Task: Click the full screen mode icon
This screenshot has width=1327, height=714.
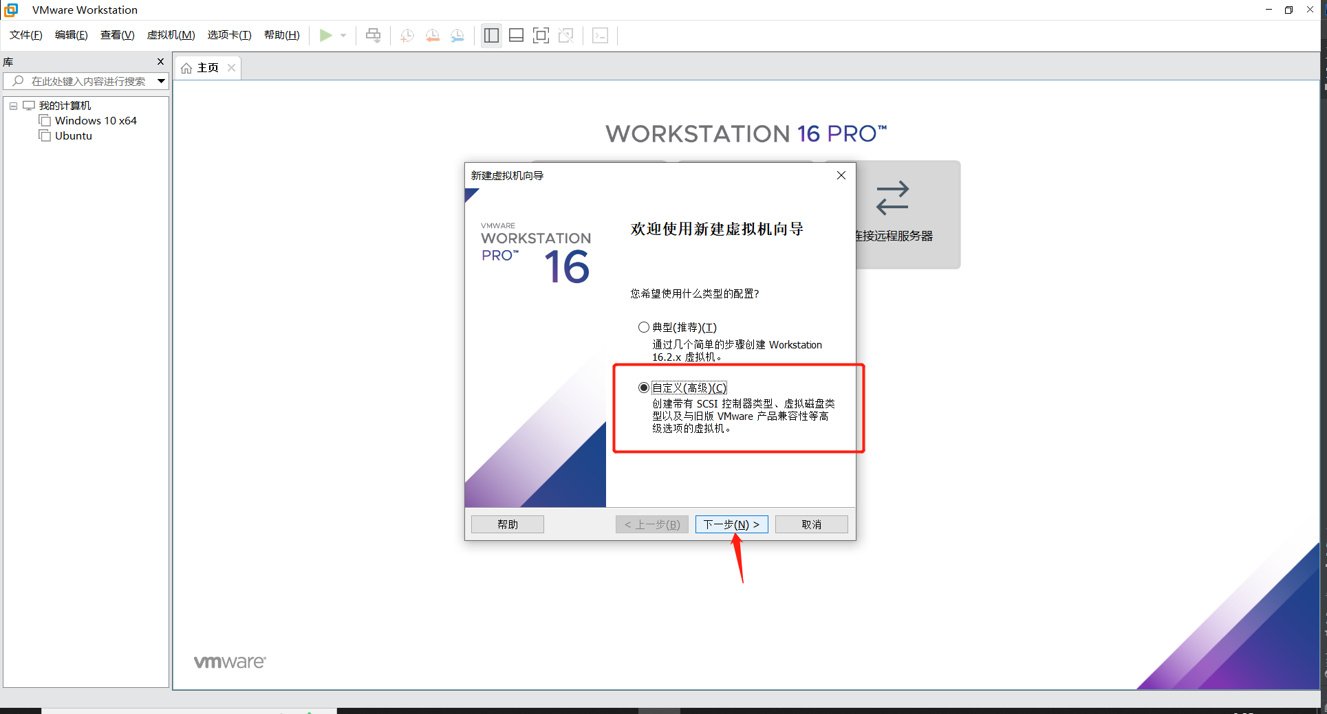Action: pos(541,35)
